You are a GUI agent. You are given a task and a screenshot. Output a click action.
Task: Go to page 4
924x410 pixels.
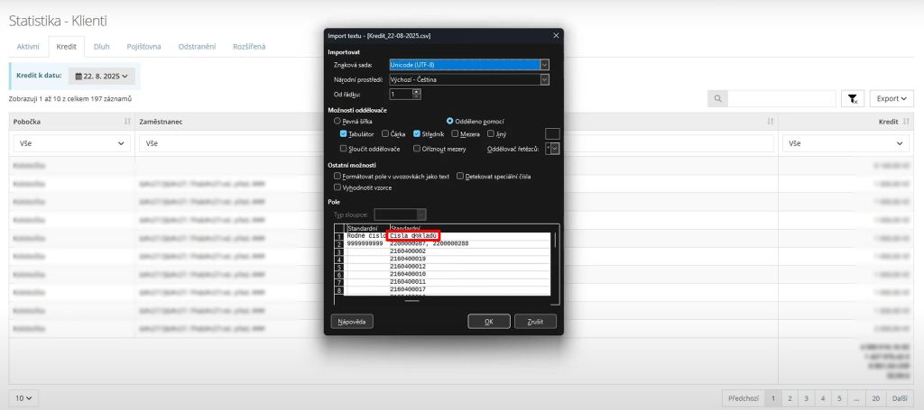coord(823,398)
